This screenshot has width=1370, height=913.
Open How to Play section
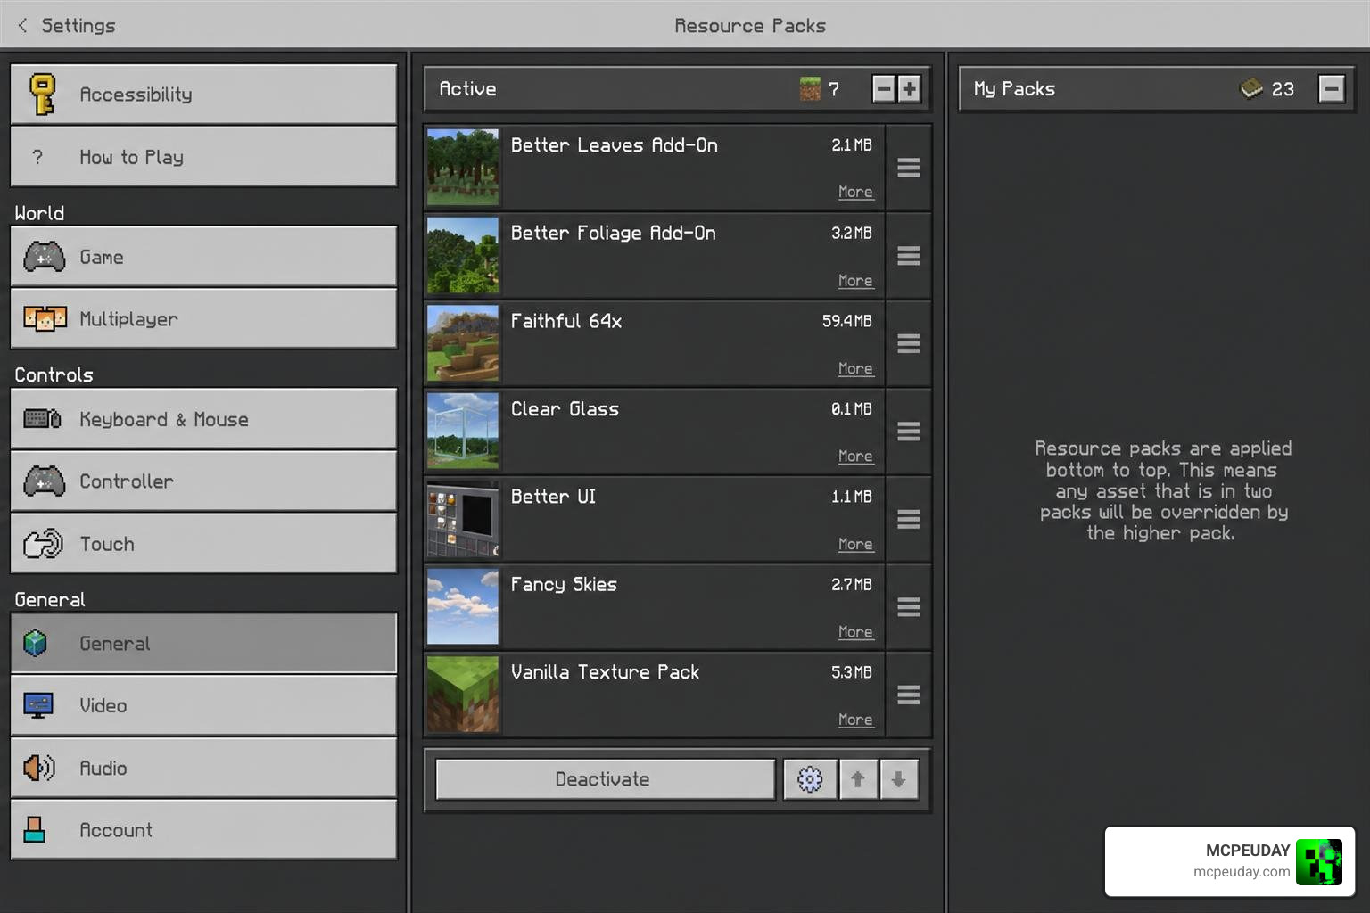[x=203, y=157]
